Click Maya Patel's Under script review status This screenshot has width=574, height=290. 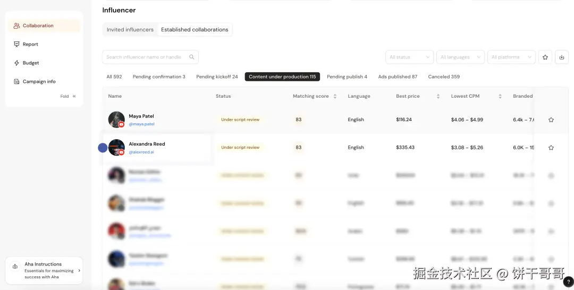(240, 120)
